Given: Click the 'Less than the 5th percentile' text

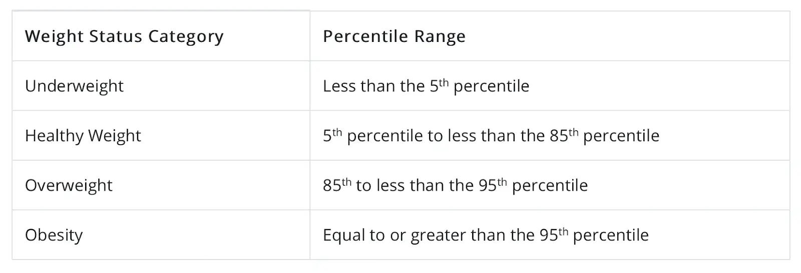Looking at the screenshot, I should click(426, 86).
